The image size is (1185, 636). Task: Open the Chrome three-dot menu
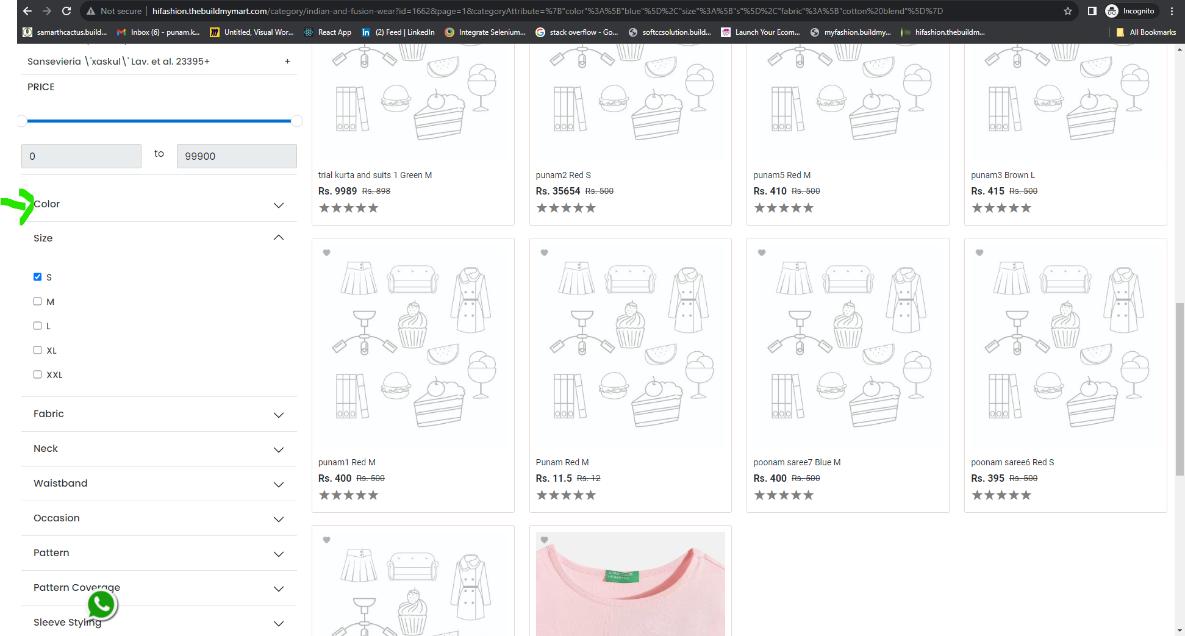click(1172, 11)
